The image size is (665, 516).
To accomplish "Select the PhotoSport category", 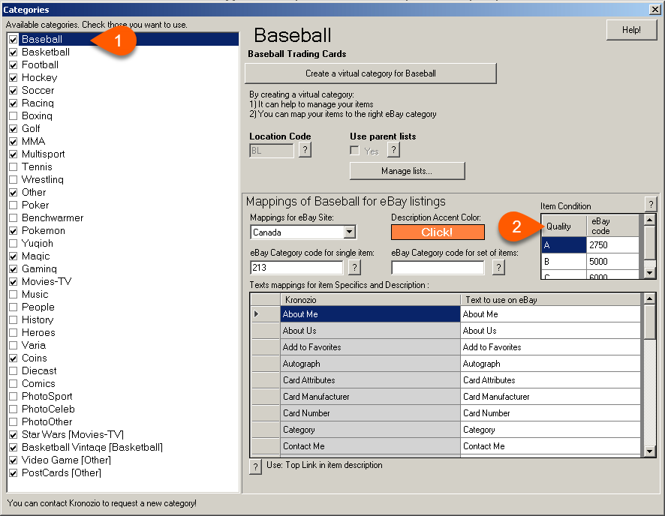I will point(47,397).
